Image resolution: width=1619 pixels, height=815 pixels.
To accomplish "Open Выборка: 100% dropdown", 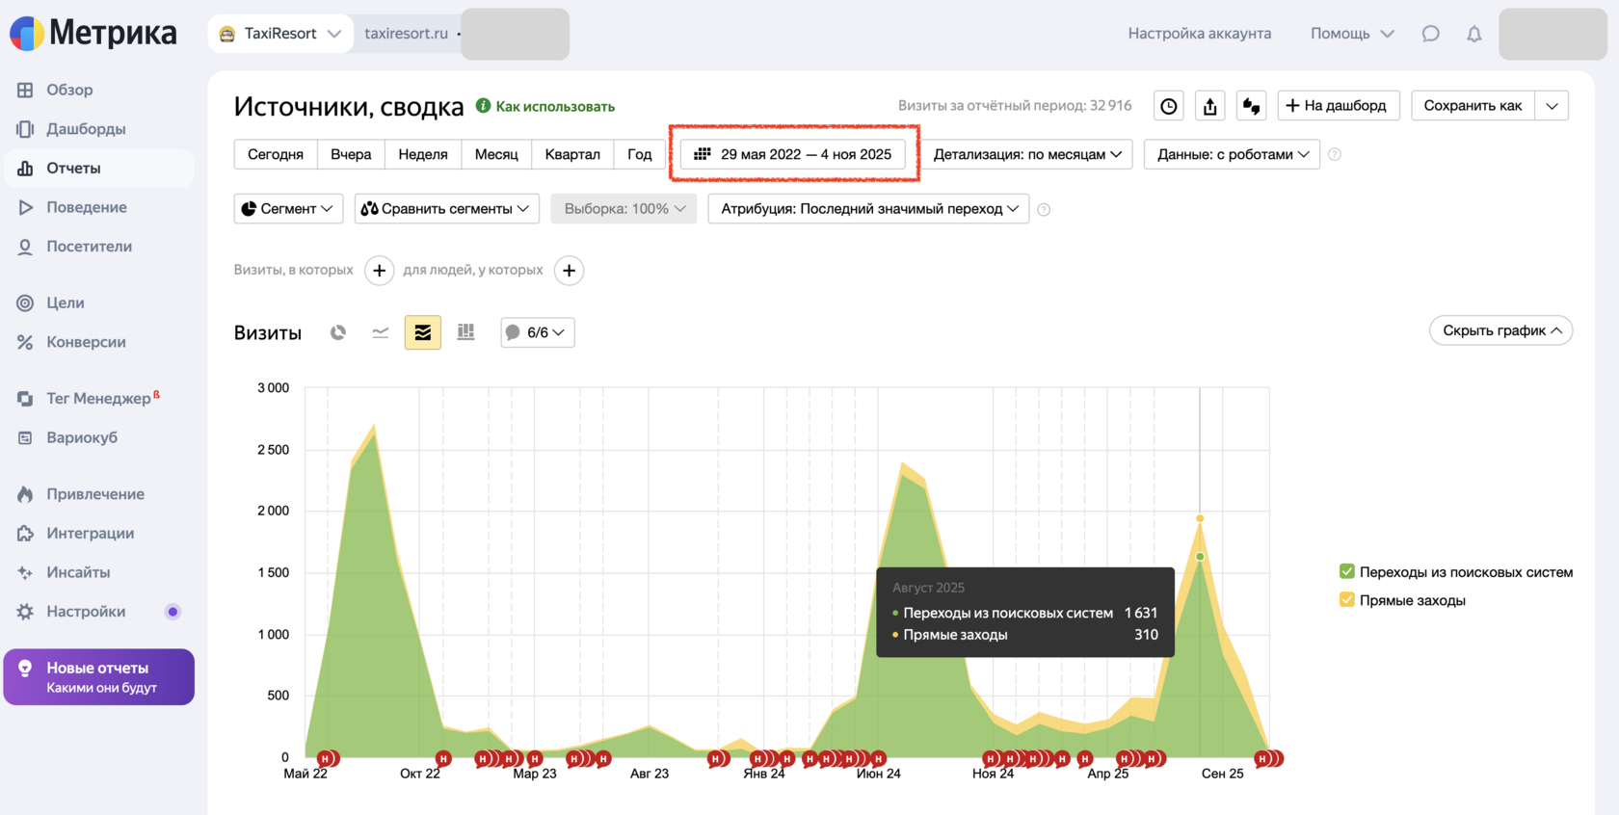I will point(624,209).
